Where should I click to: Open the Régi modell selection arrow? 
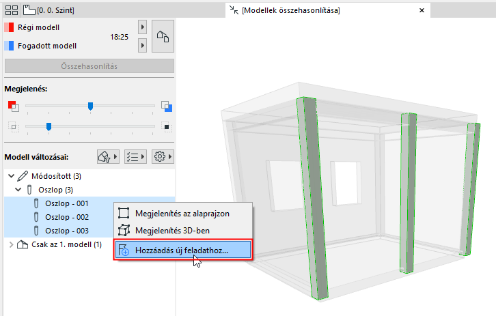click(142, 27)
